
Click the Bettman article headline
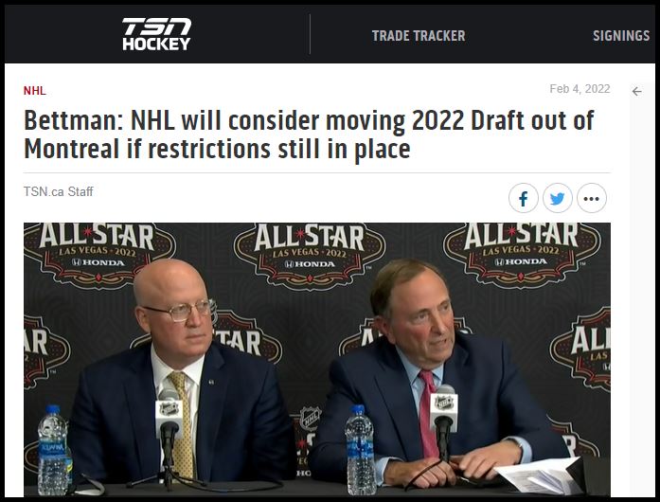click(x=309, y=134)
